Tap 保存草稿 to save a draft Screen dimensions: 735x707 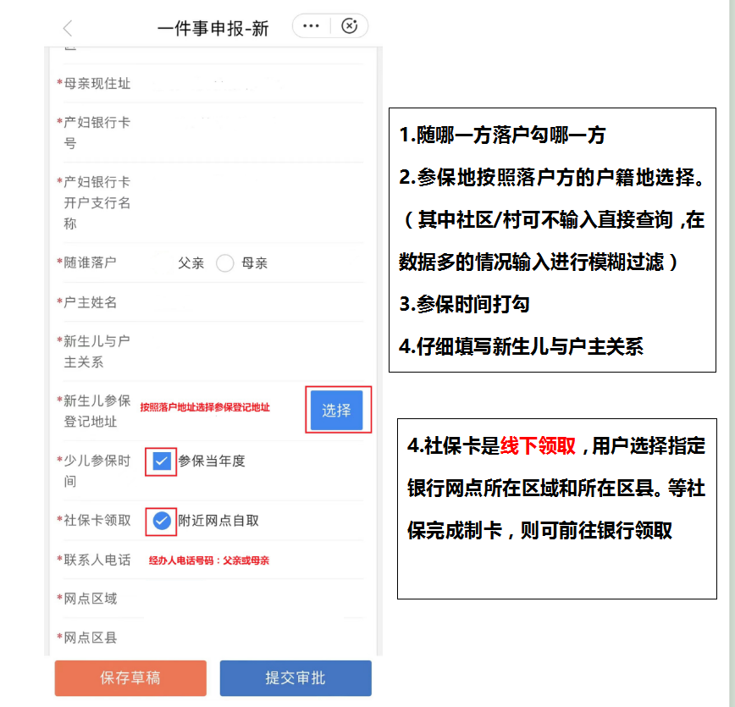click(130, 678)
